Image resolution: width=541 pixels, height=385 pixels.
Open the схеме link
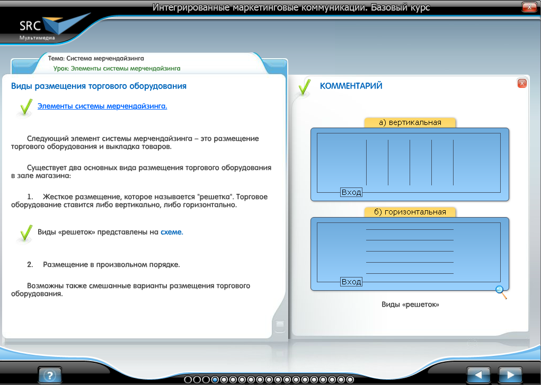coord(172,232)
